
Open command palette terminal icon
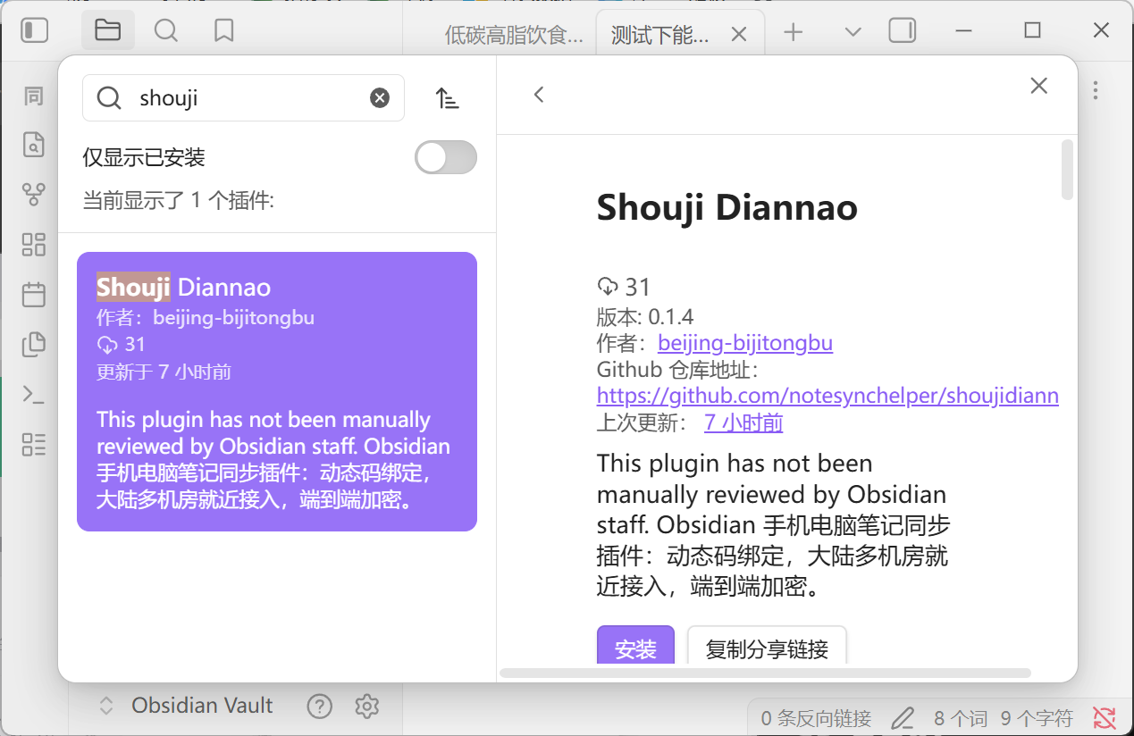point(34,394)
